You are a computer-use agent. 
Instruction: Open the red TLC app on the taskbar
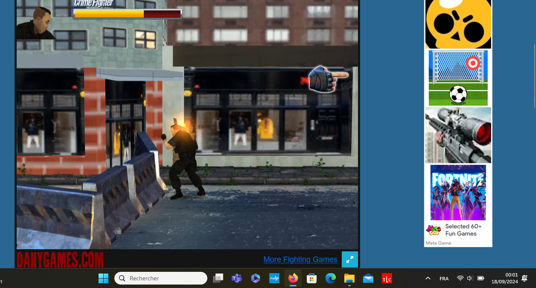(387, 279)
